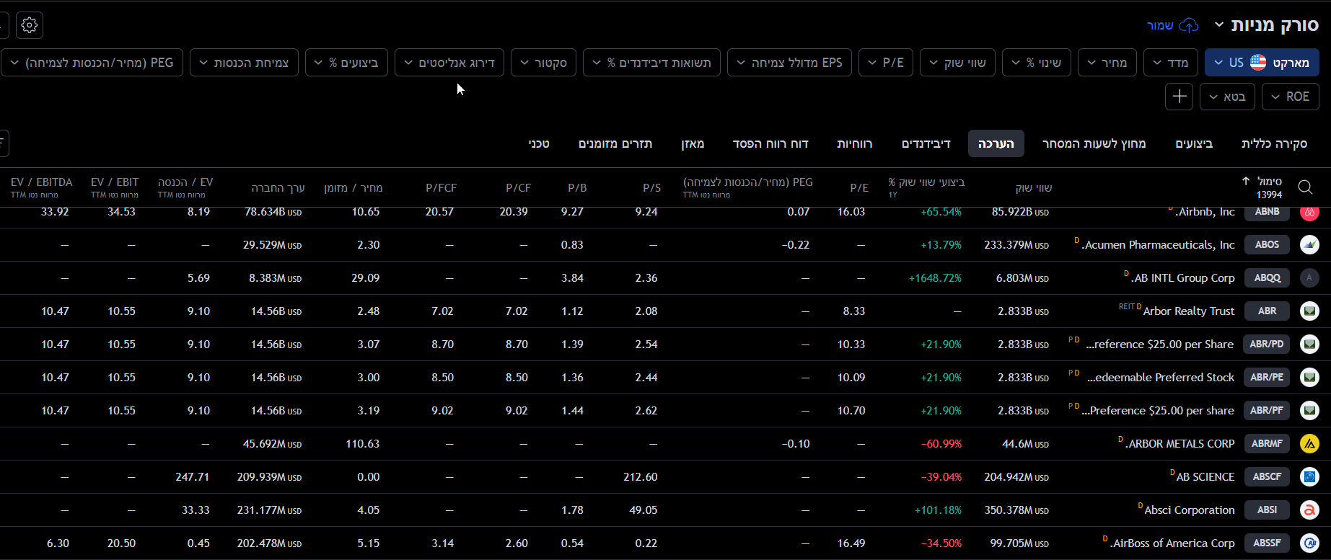Switch to the טכני technical tab
Viewport: 1331px width, 560px height.
click(539, 143)
